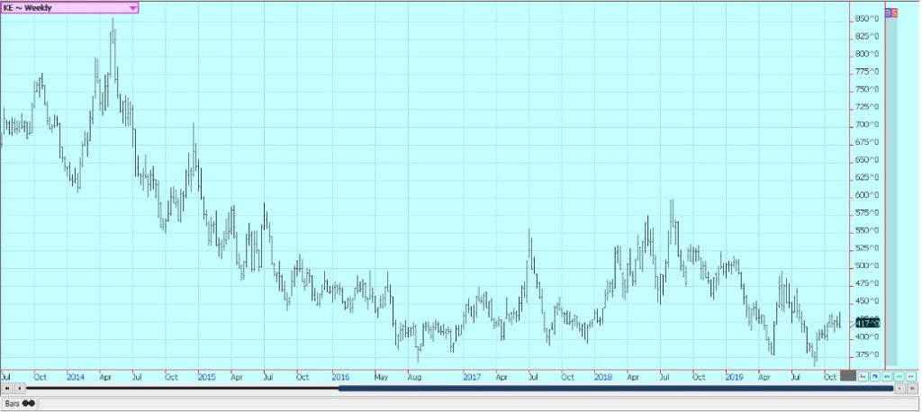Screen dimensions: 922x412
Task: Click the last gray dashes axis icon
Action: [911, 376]
